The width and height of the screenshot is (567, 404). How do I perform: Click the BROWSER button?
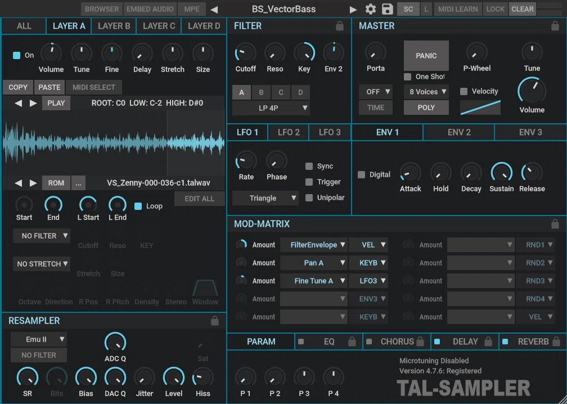(102, 9)
